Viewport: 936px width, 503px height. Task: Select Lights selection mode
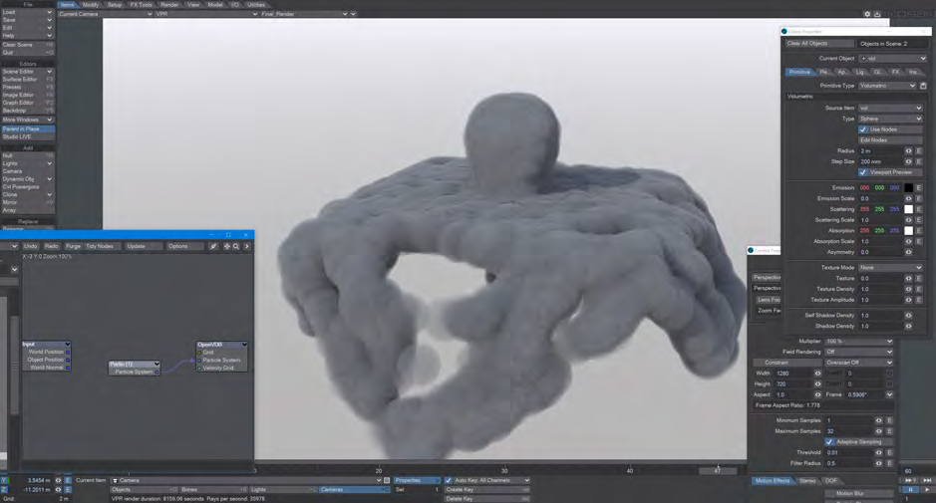coord(283,490)
